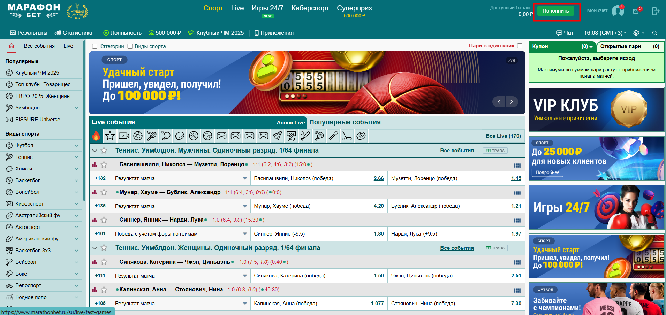Image resolution: width=666 pixels, height=315 pixels.
Task: Open the user profile avatar icon
Action: tap(618, 11)
